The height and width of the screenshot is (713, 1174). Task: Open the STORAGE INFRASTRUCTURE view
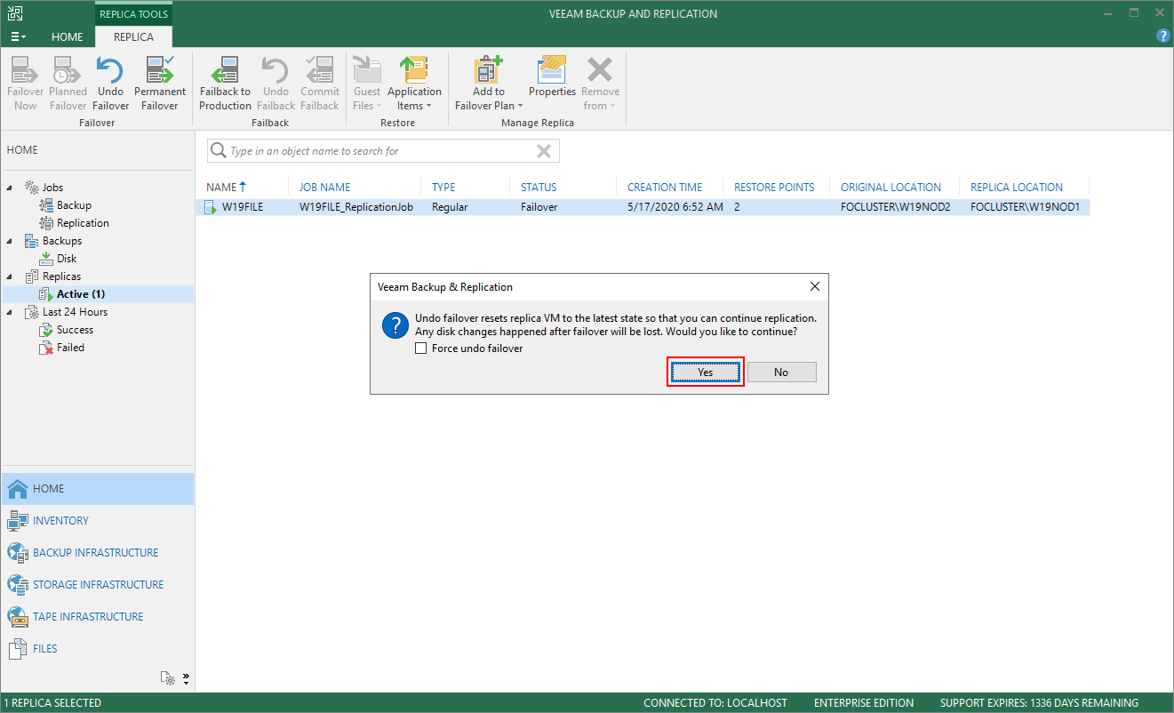click(97, 585)
